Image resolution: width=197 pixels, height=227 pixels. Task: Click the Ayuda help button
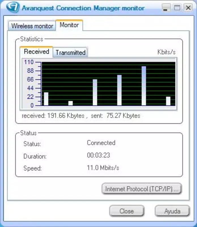pyautogui.click(x=172, y=211)
